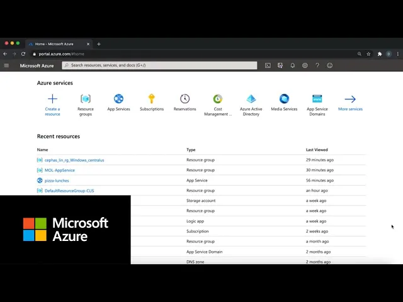Open the Azure portal hamburger menu

(6, 65)
